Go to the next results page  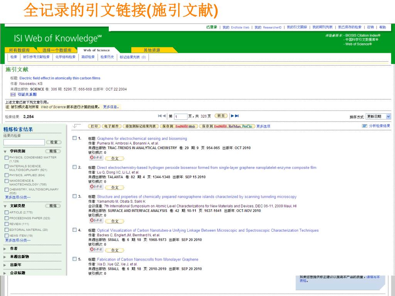click(233, 116)
